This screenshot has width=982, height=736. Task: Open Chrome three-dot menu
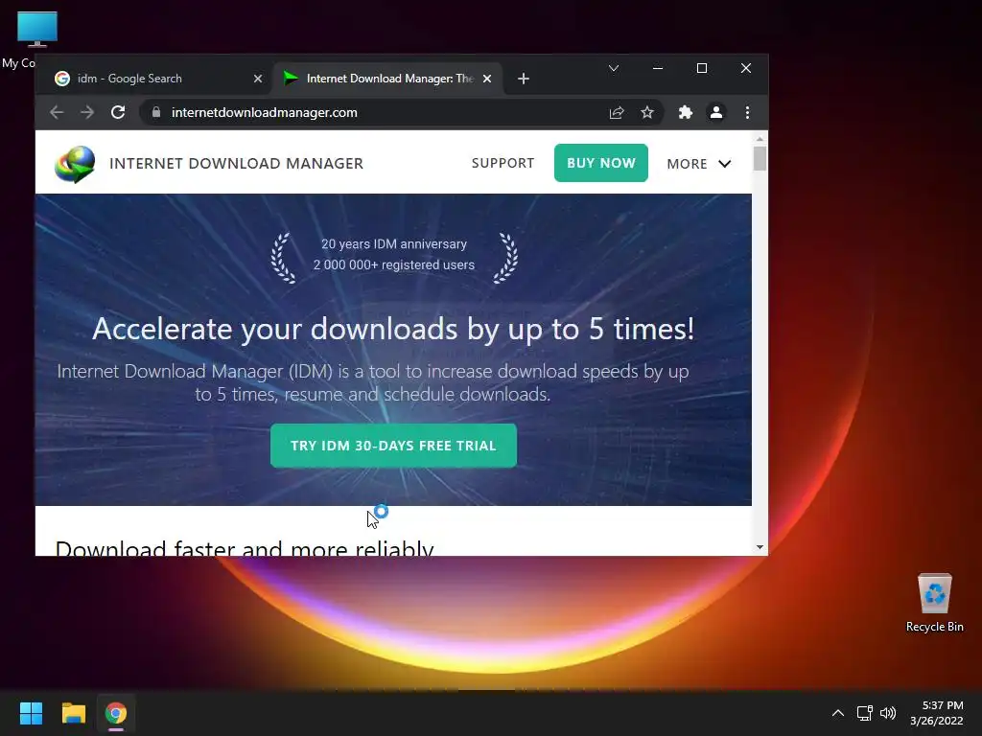pos(747,113)
